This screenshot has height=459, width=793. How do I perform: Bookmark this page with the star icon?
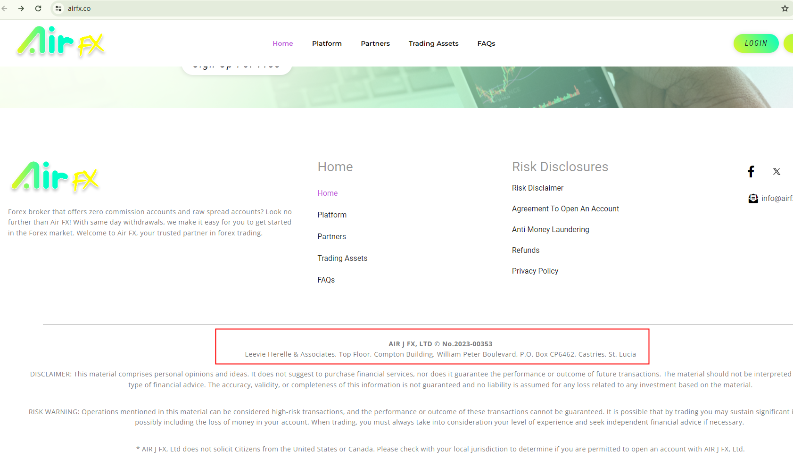click(785, 8)
